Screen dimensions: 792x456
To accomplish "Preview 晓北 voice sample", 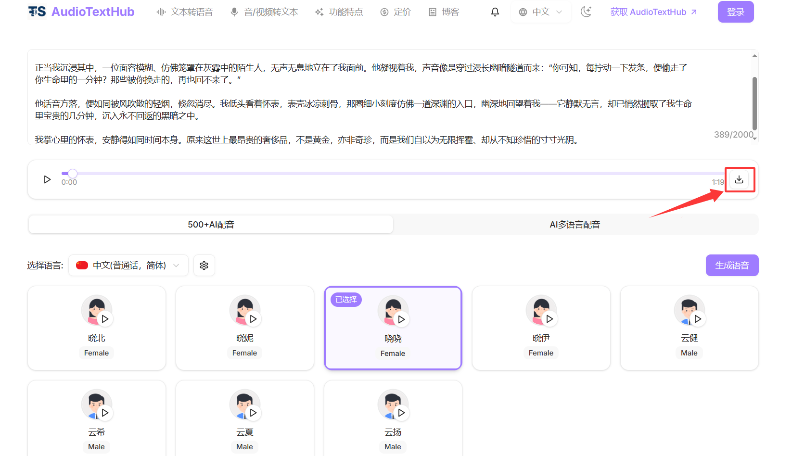I will pos(105,319).
